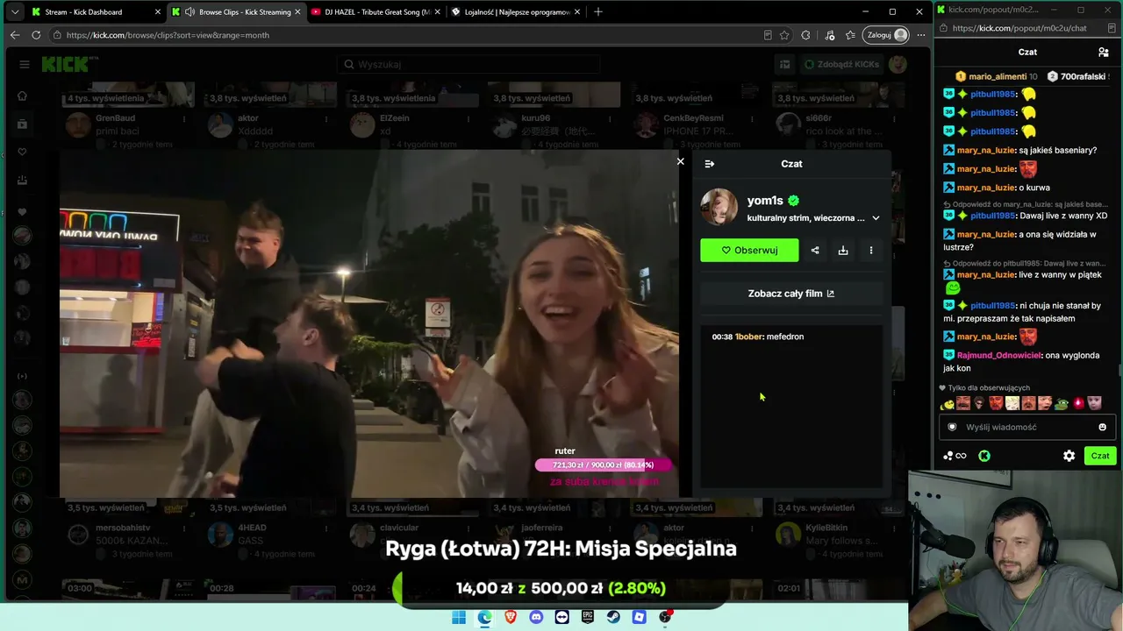Expand the clip title description chevron
1123x631 pixels.
[x=876, y=218]
